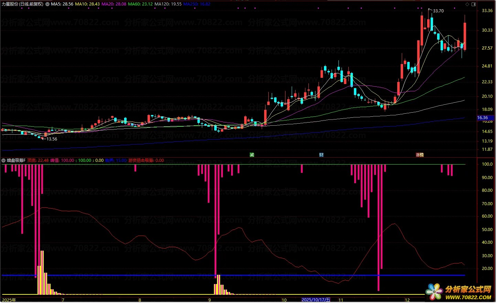This screenshot has height=303, width=497.
Task: Click the 13.56 low price annotation
Action: tap(52, 139)
